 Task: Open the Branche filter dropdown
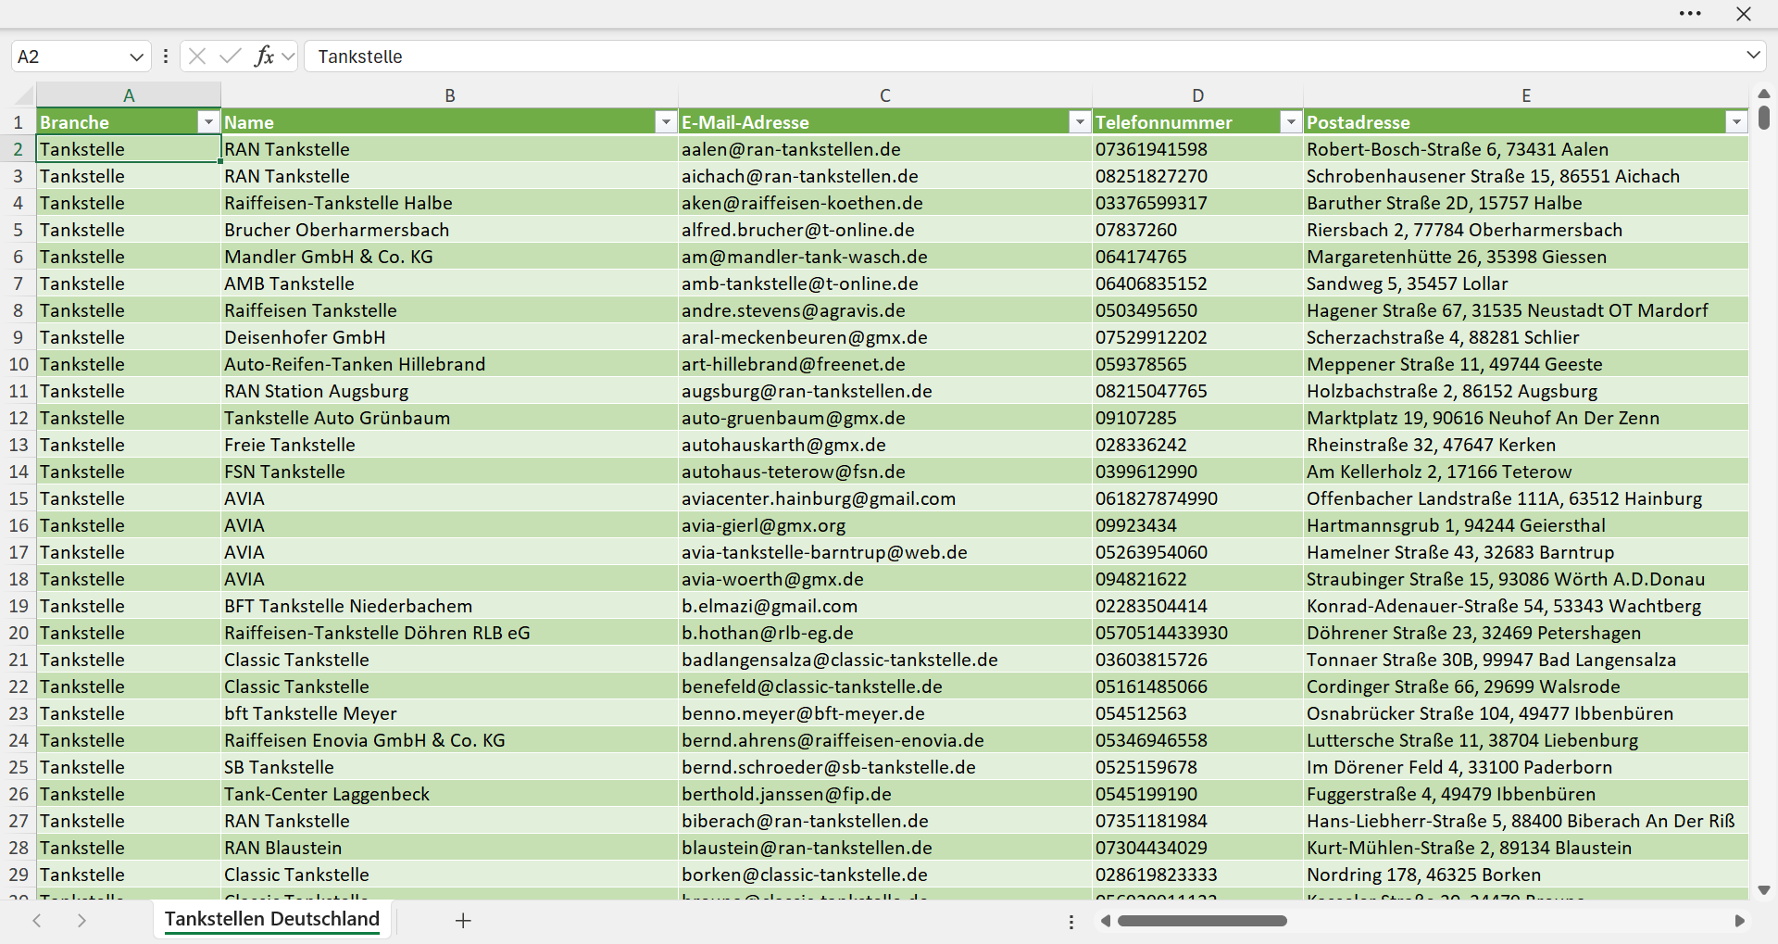208,122
